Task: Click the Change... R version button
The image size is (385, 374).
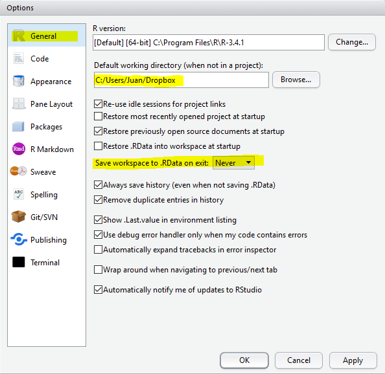Action: pos(351,42)
